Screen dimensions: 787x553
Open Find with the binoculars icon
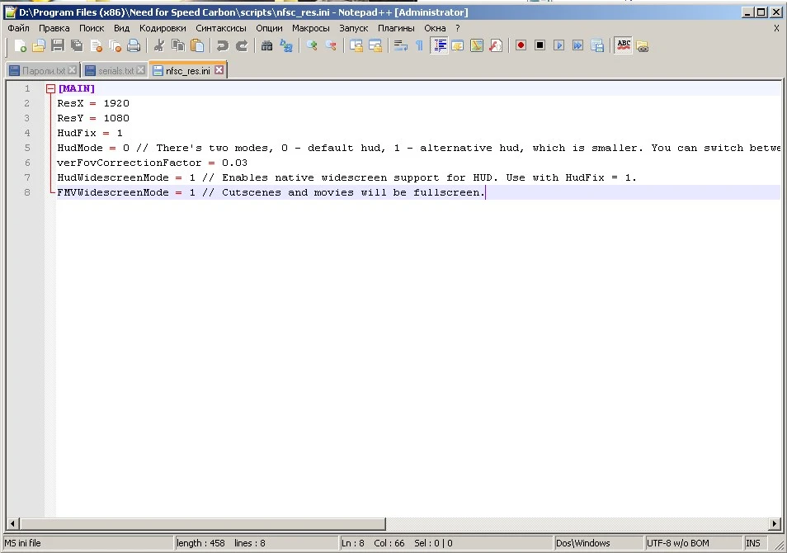click(x=266, y=45)
